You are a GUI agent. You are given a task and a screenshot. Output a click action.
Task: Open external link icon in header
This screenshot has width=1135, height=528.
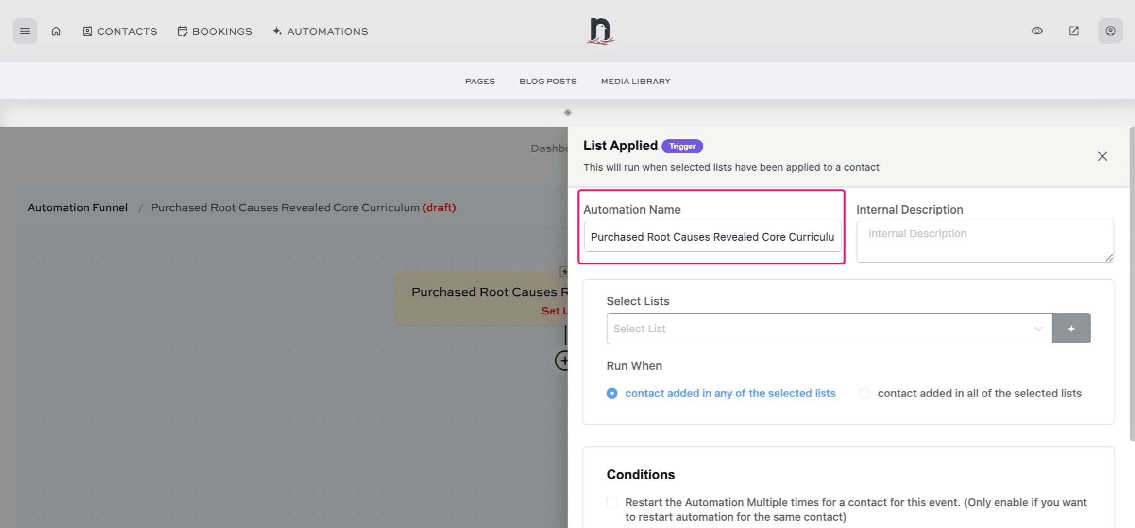pyautogui.click(x=1074, y=31)
